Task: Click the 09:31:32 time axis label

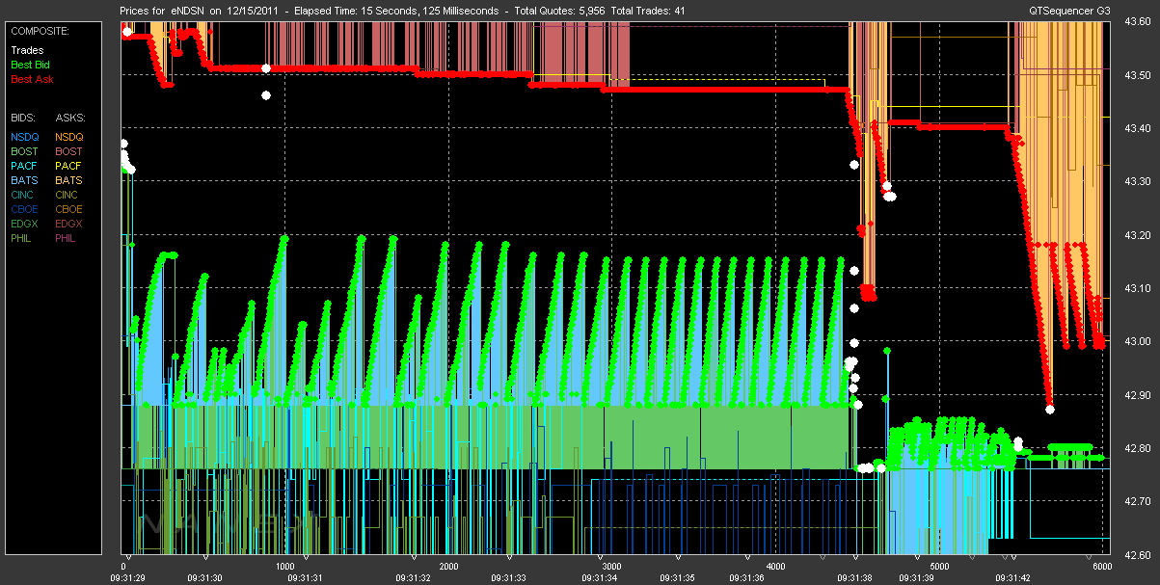Action: [415, 577]
